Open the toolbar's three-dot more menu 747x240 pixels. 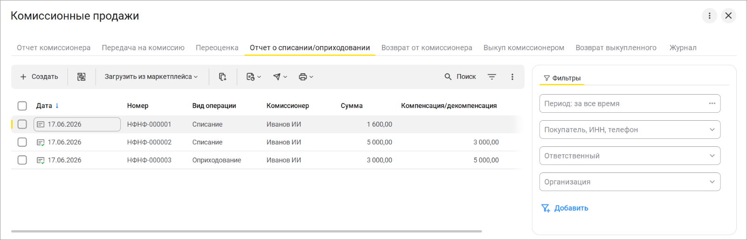click(x=512, y=76)
